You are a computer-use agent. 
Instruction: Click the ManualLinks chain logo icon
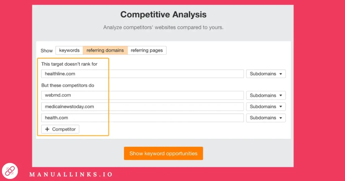click(x=10, y=171)
